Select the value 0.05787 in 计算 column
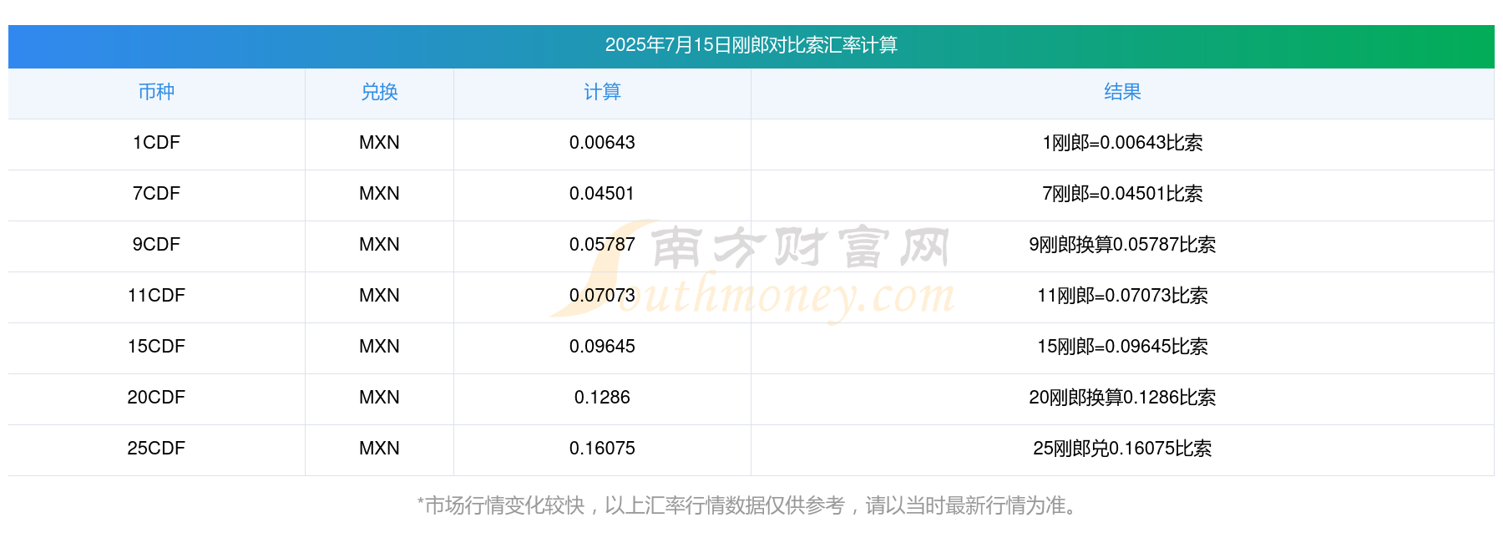 pyautogui.click(x=602, y=245)
